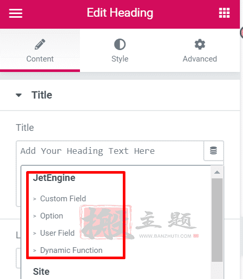Viewport: 243px width, 279px height.
Task: Click the dropdown list scrollbar thumb
Action: tap(217, 220)
